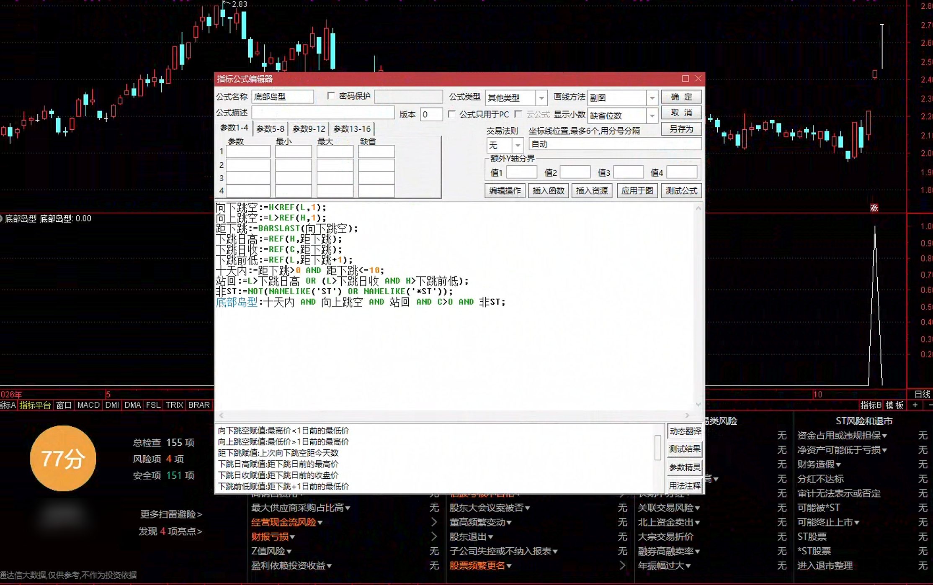Click the 涨 marker on the chart
The image size is (933, 585).
[874, 208]
